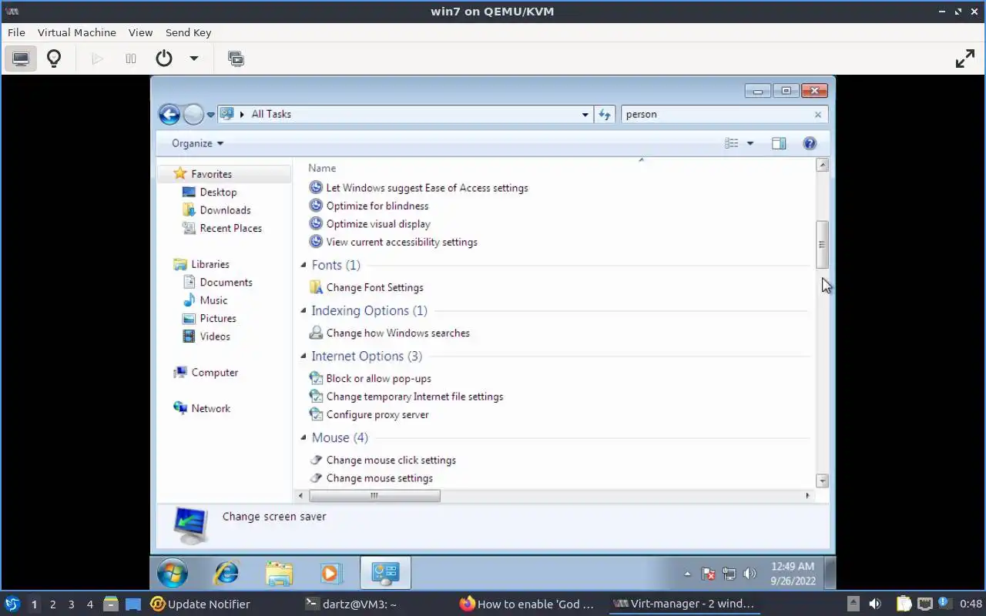This screenshot has width=986, height=616.
Task: Open the View menu in virt-manager
Action: 140,32
